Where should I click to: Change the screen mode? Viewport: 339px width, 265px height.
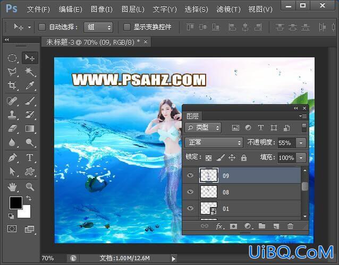pyautogui.click(x=29, y=229)
